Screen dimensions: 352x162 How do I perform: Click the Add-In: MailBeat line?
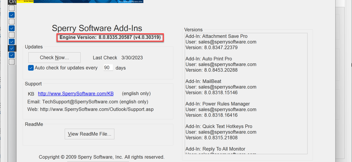tap(203, 81)
